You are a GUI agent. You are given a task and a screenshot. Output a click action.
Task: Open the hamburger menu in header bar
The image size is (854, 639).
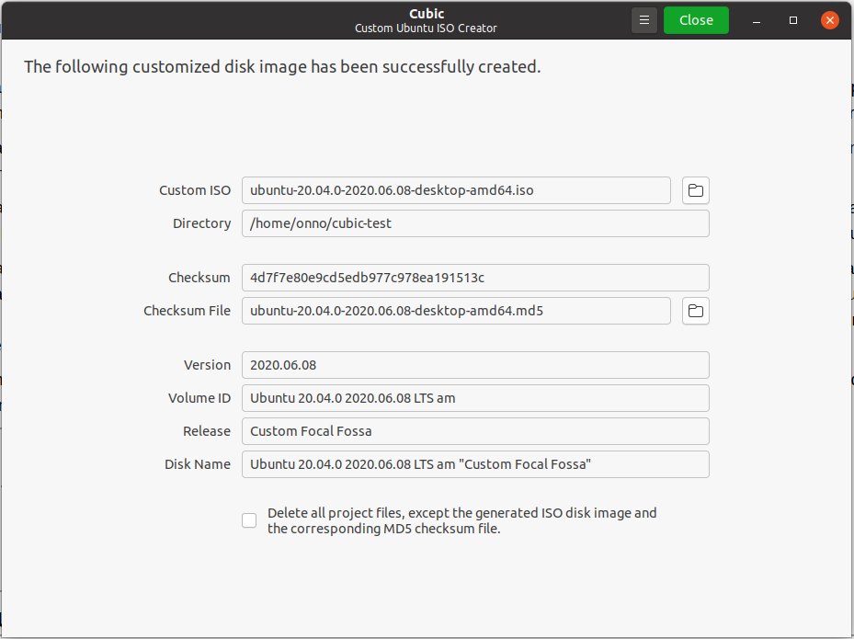(x=645, y=20)
